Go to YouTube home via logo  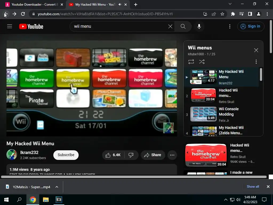click(x=31, y=26)
